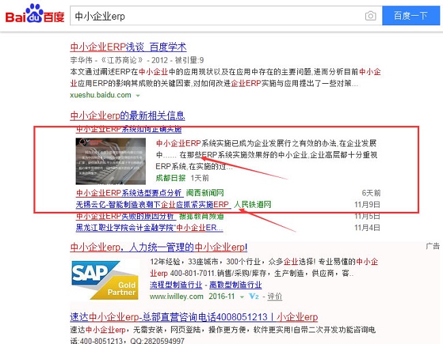
Task: Click the keyboard news thumbnail image
Action: point(110,161)
